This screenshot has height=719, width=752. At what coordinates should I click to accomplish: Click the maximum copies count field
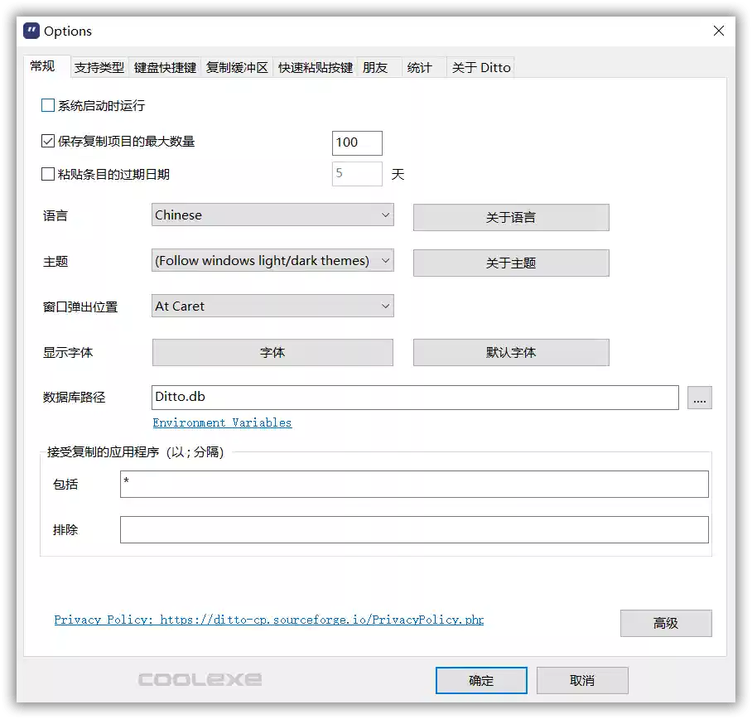point(356,142)
